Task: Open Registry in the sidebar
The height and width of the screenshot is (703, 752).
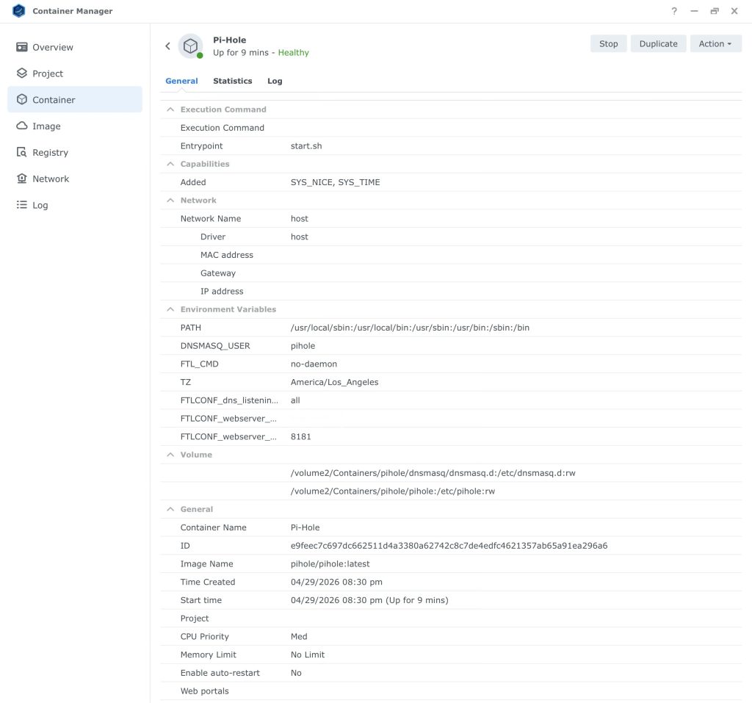Action: (75, 152)
